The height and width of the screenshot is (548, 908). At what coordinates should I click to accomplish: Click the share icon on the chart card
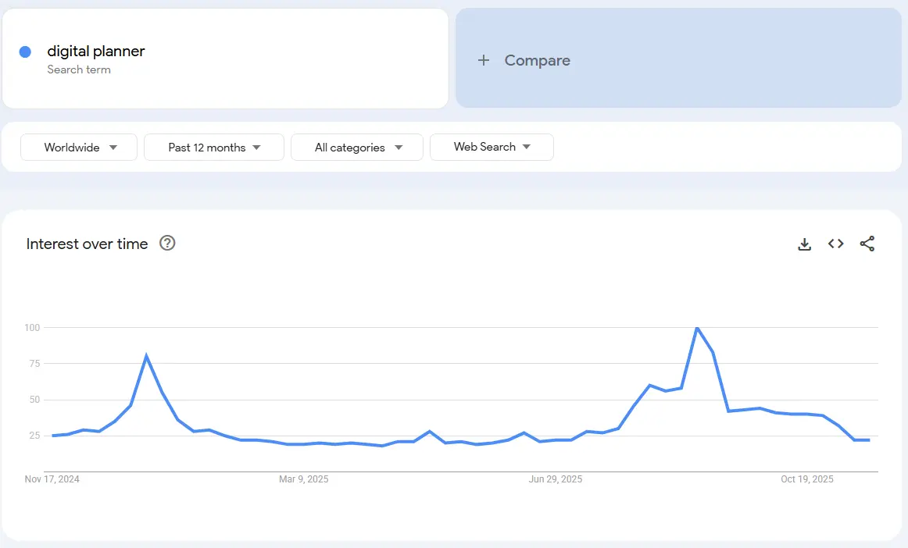point(867,244)
